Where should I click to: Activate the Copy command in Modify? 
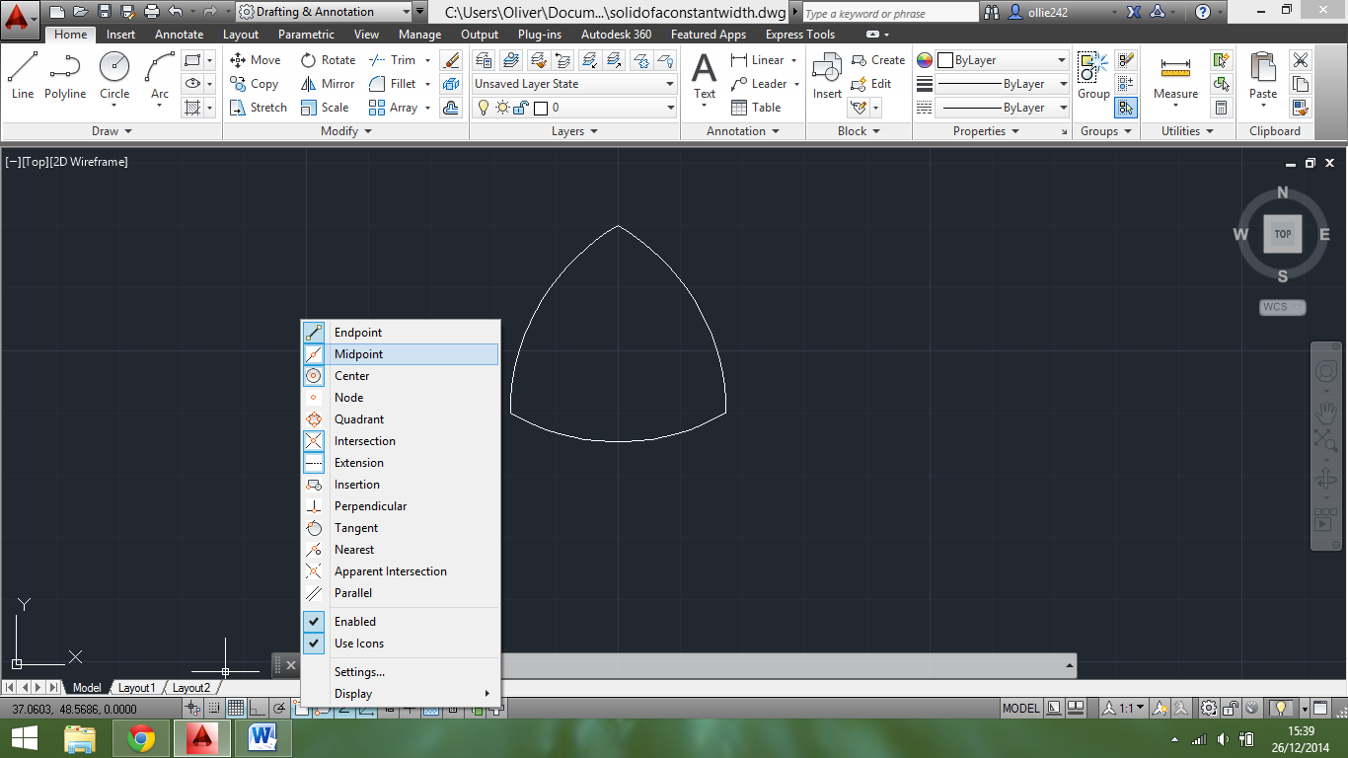tap(255, 84)
